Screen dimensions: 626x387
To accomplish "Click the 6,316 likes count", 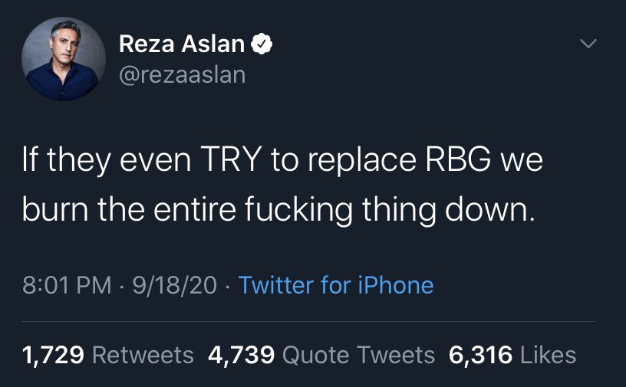I will [x=481, y=355].
